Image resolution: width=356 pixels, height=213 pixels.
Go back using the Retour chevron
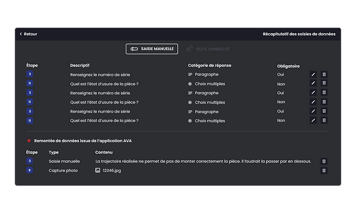(21, 34)
